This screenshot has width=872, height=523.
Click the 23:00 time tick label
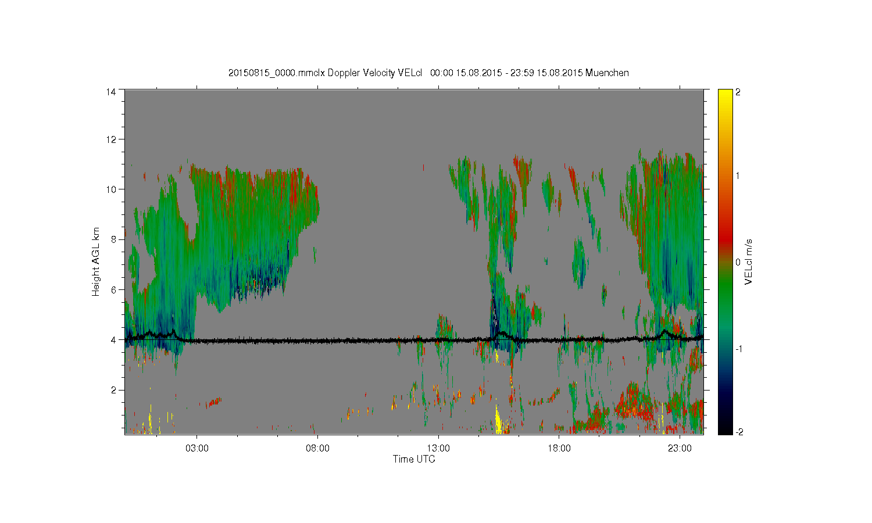coord(680,449)
